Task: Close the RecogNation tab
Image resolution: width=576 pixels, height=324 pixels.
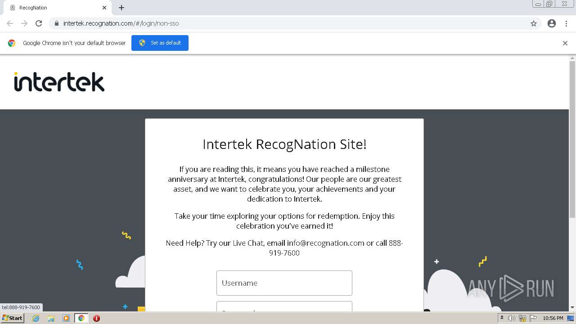Action: [x=104, y=8]
